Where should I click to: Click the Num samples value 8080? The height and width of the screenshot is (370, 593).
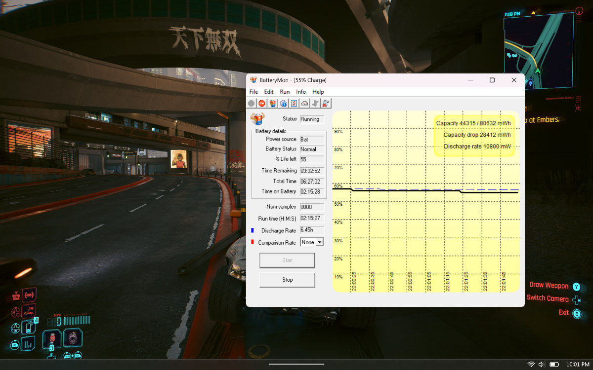(x=312, y=207)
